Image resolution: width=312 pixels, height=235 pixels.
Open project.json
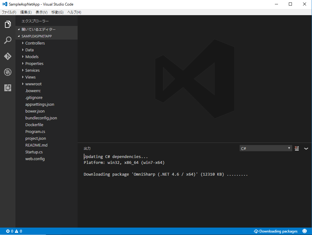tap(36, 138)
